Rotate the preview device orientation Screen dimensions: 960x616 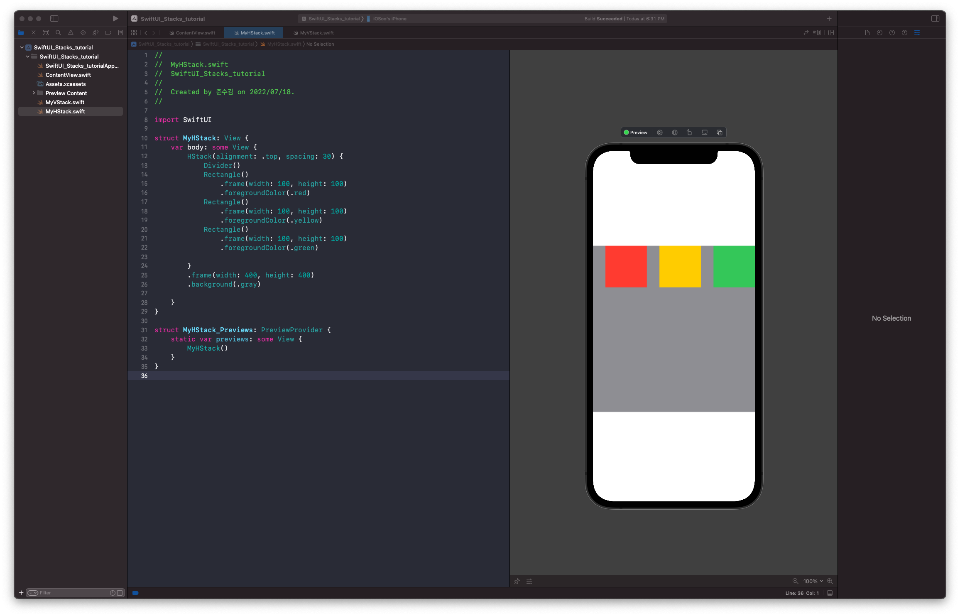(x=689, y=133)
